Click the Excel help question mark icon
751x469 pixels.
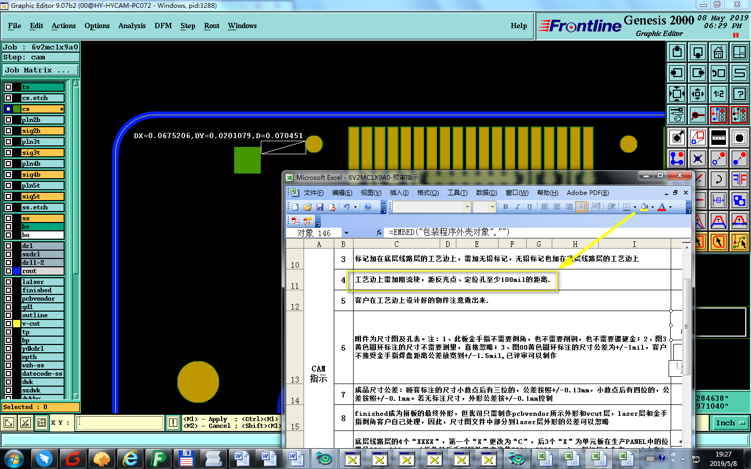[x=368, y=207]
